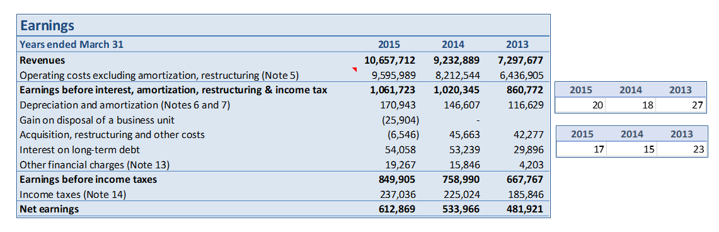Screen dimensions: 719x232
Task: Select interest value 53,239
Action: (465, 149)
